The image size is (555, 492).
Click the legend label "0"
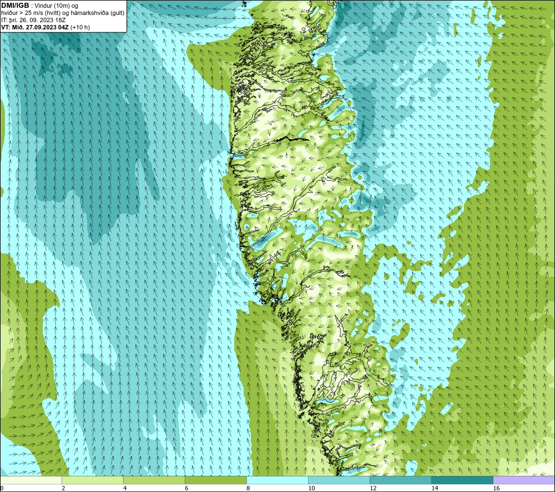pyautogui.click(x=2, y=488)
